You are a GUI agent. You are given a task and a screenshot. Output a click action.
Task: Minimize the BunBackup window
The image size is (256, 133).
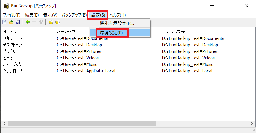212,6
